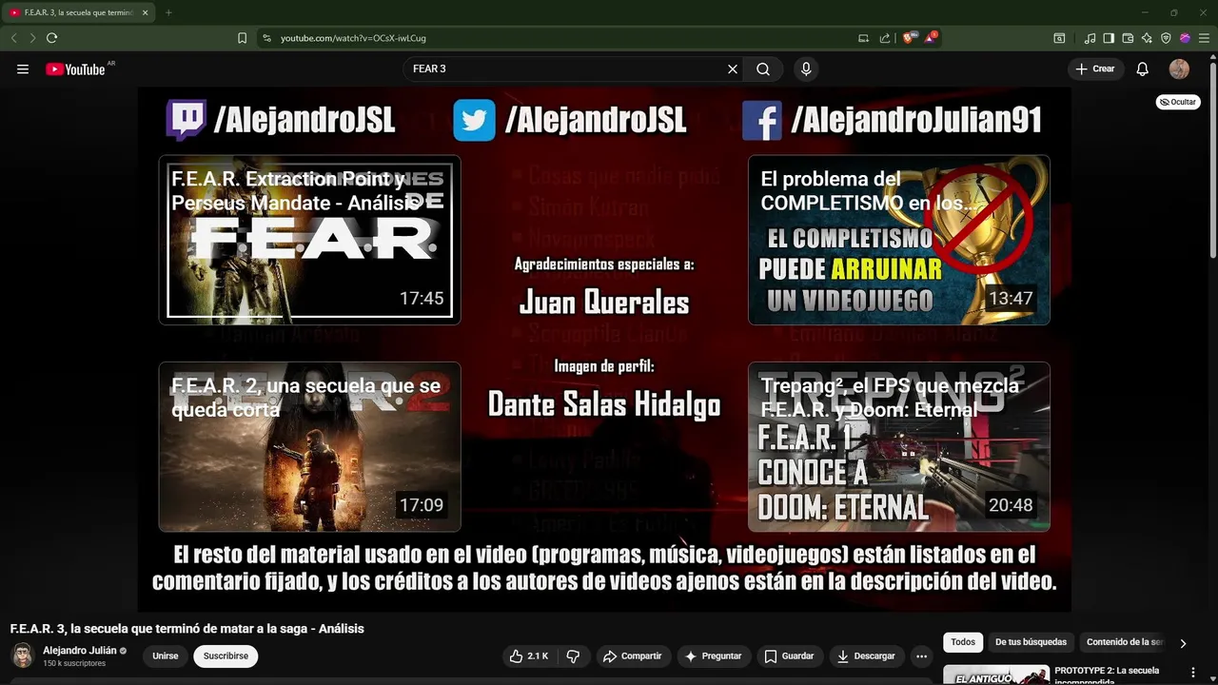Open the YouTube guide hamburger menu
The image size is (1218, 685).
(x=23, y=69)
